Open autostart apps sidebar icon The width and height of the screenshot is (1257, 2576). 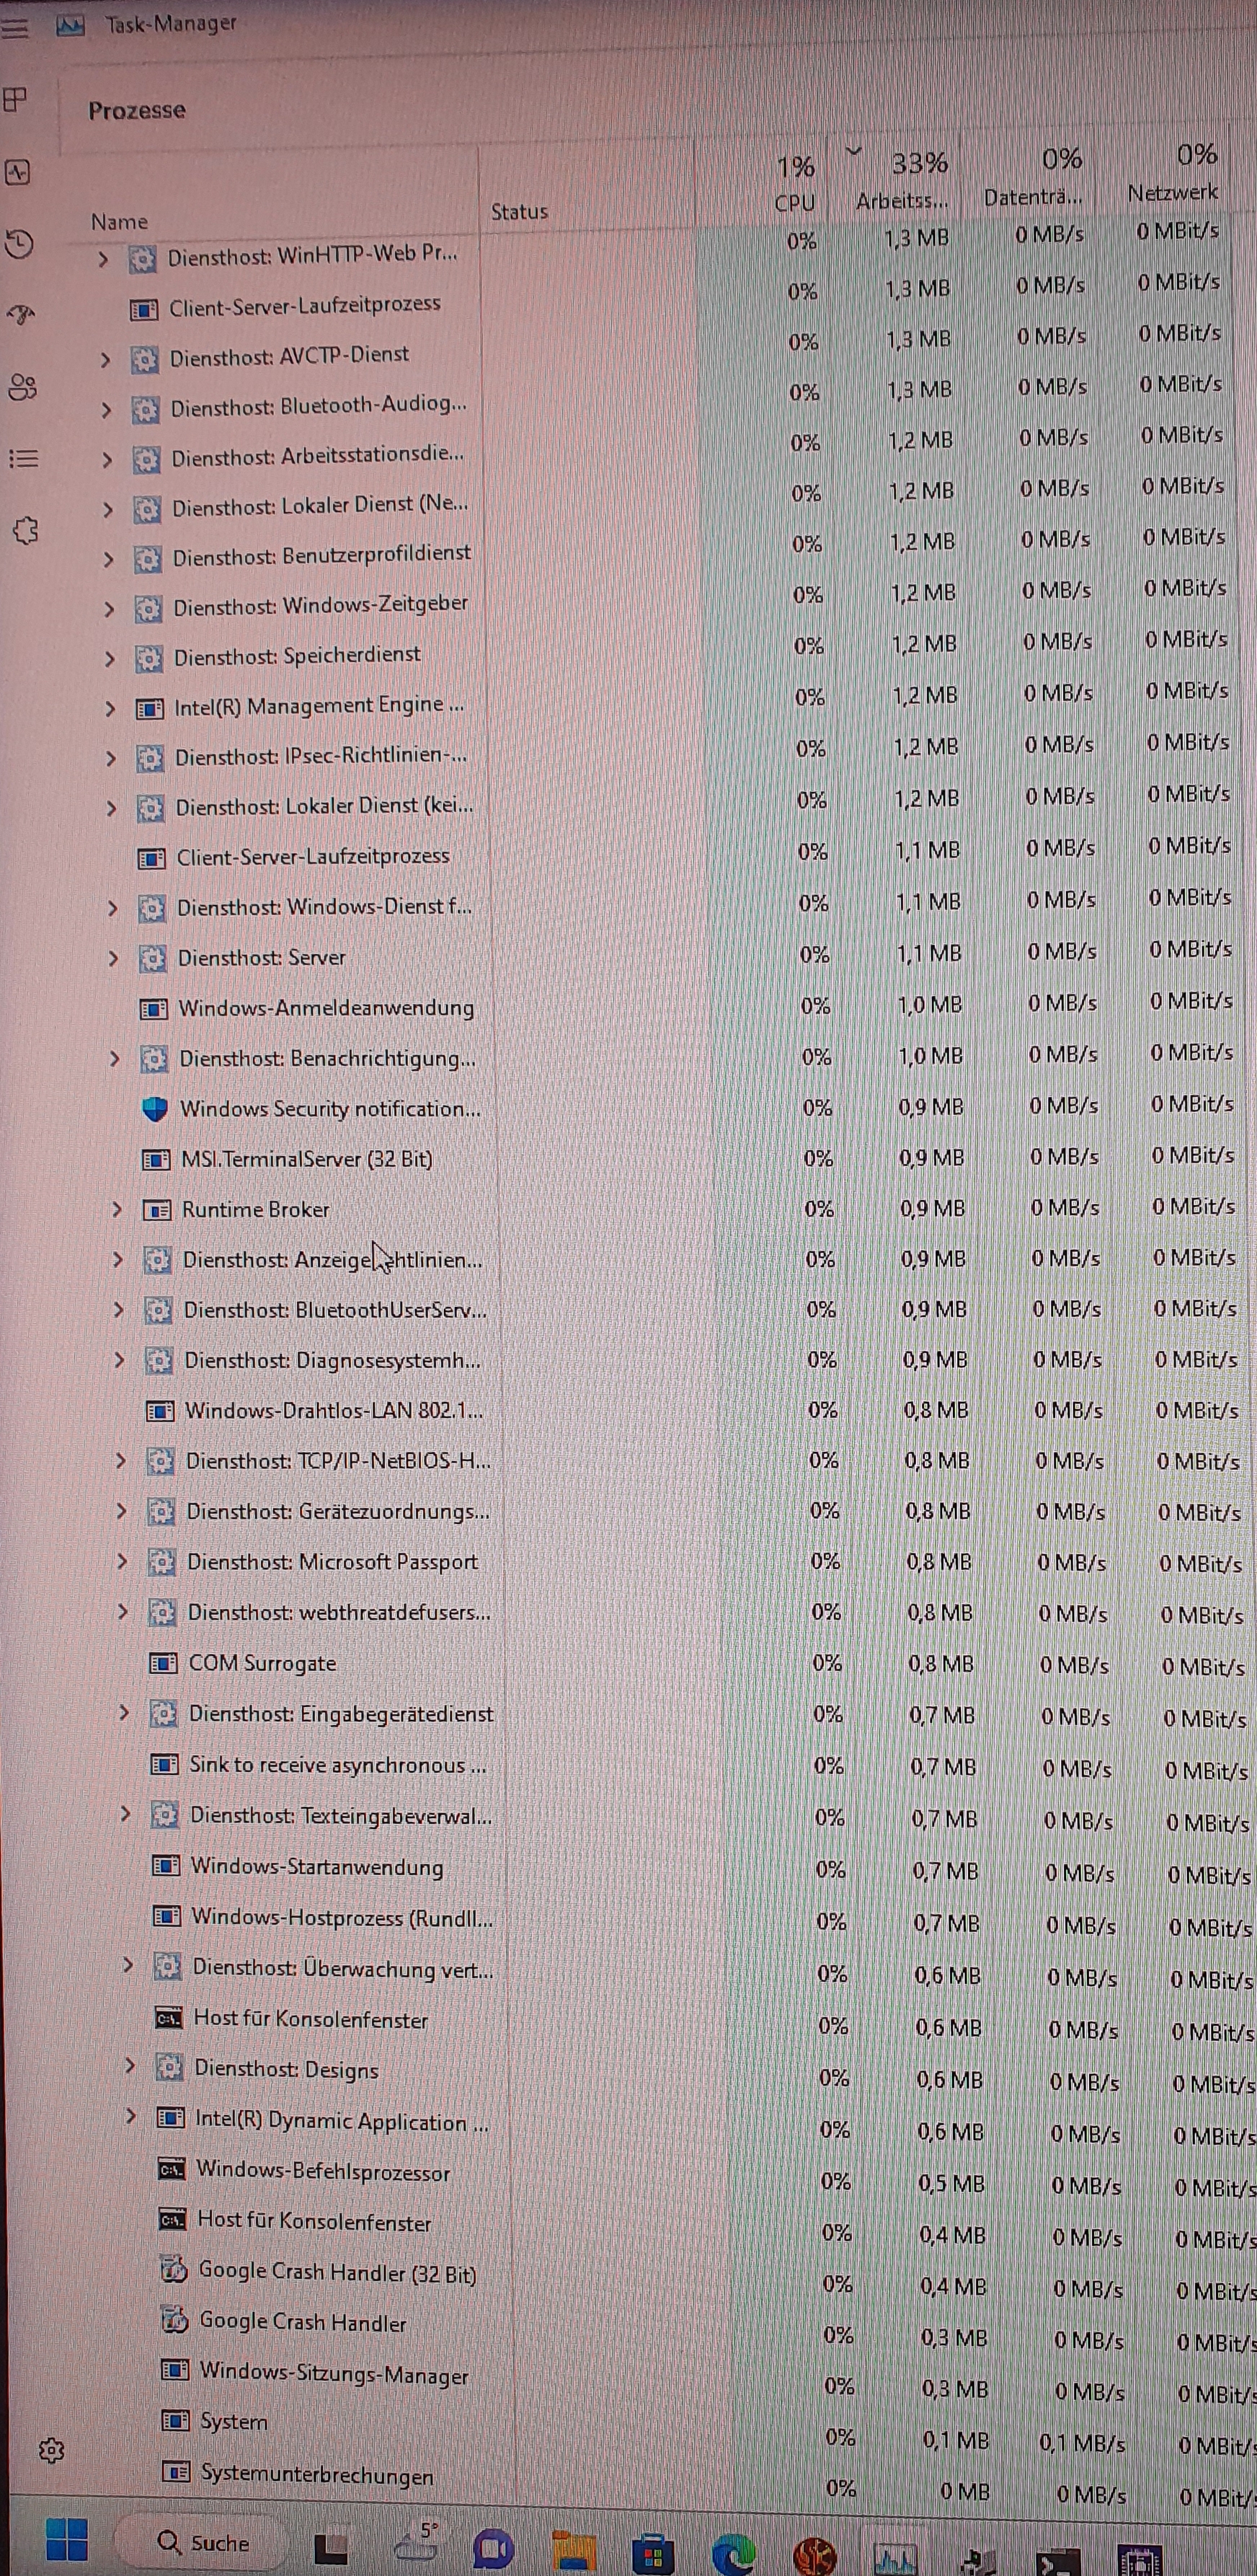pos(21,315)
